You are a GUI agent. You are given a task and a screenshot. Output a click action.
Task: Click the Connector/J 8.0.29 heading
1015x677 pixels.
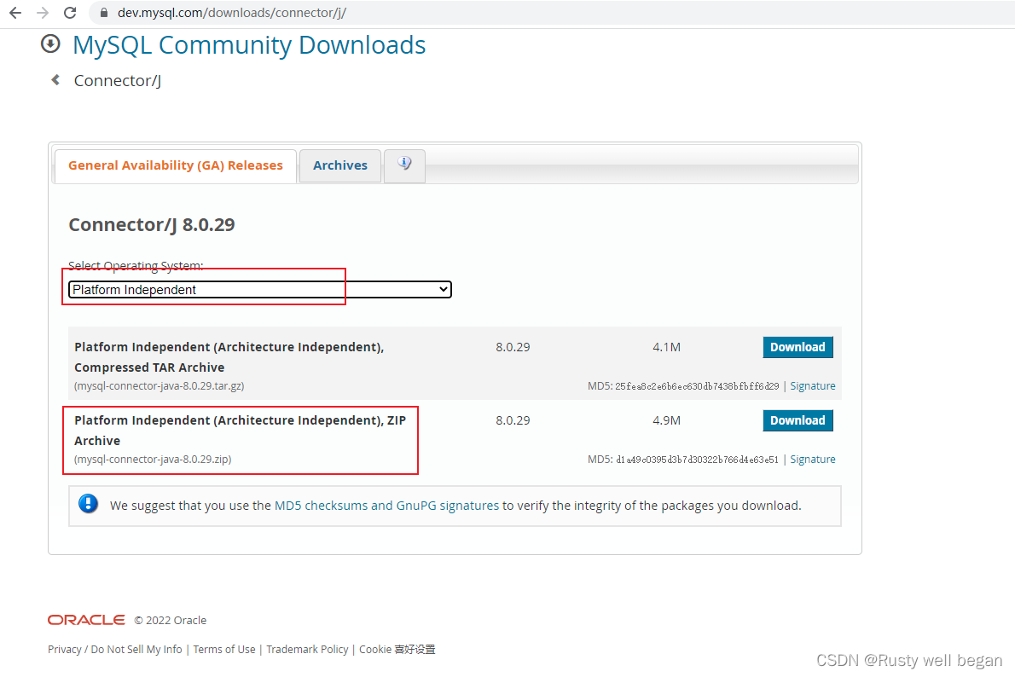pos(152,224)
